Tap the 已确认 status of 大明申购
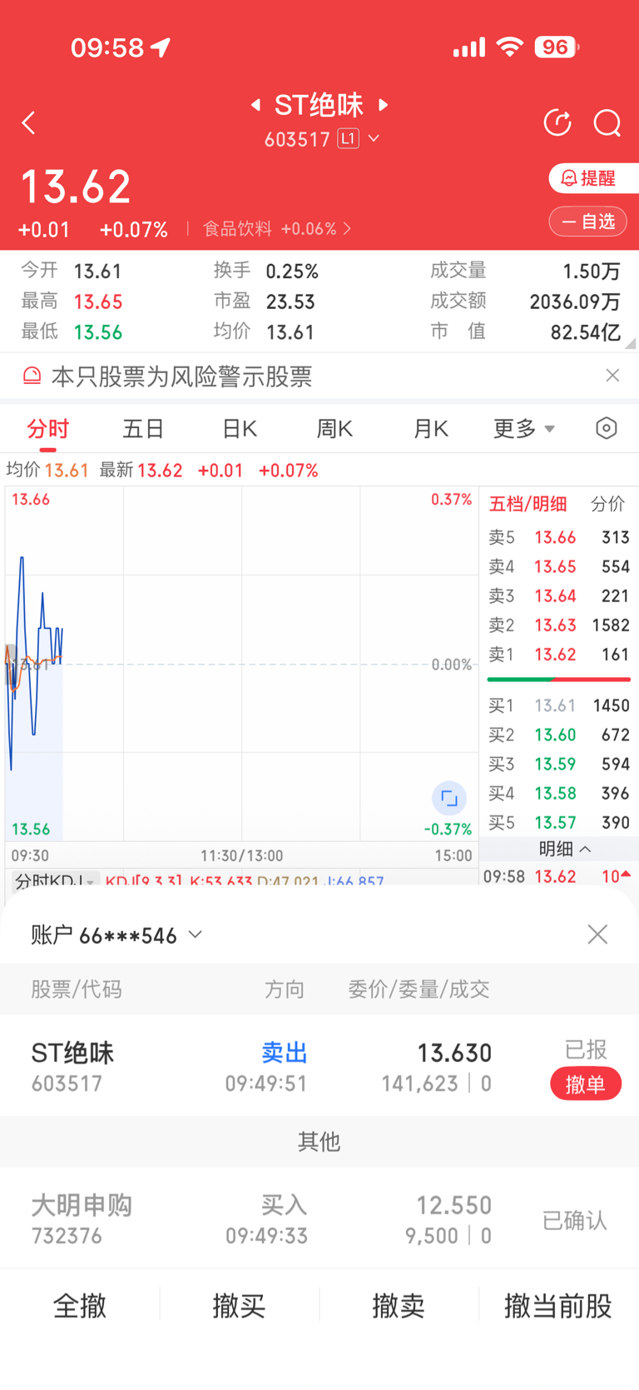The image size is (639, 1390). (x=575, y=1221)
